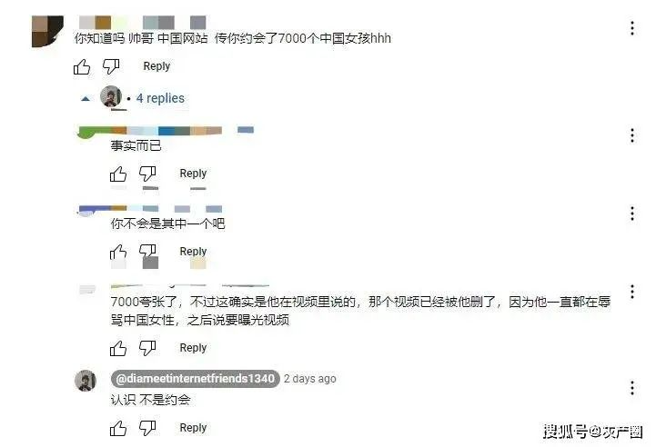Like the top comment about 7000个中国女孩
This screenshot has width=656, height=447.
82,67
